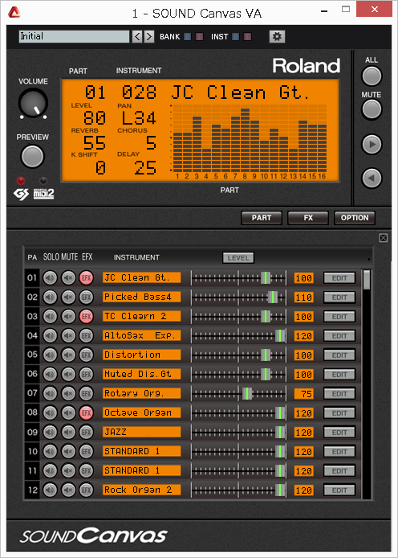Click the purple BANK square
This screenshot has height=558, width=398.
[x=200, y=36]
